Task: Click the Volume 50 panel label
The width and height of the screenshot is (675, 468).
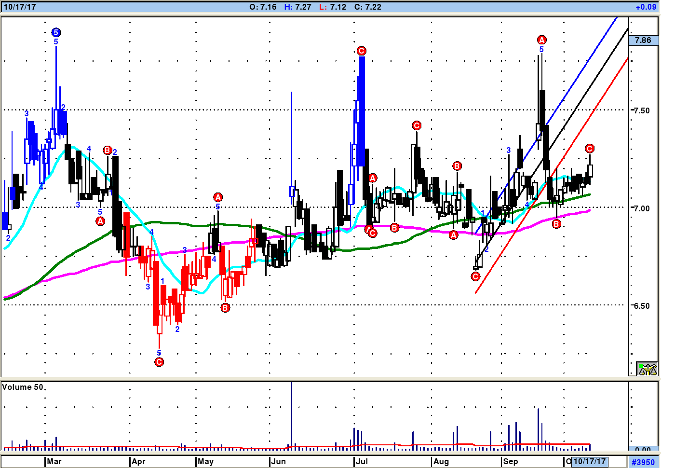Action: click(x=23, y=387)
